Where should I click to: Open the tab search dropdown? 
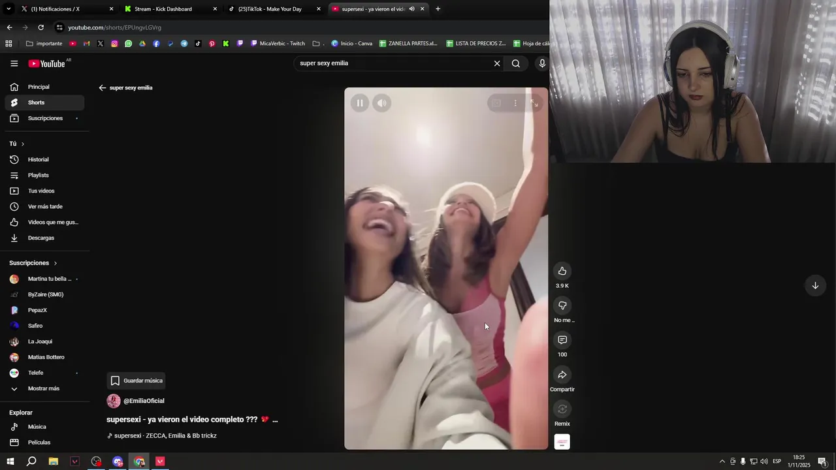click(8, 9)
